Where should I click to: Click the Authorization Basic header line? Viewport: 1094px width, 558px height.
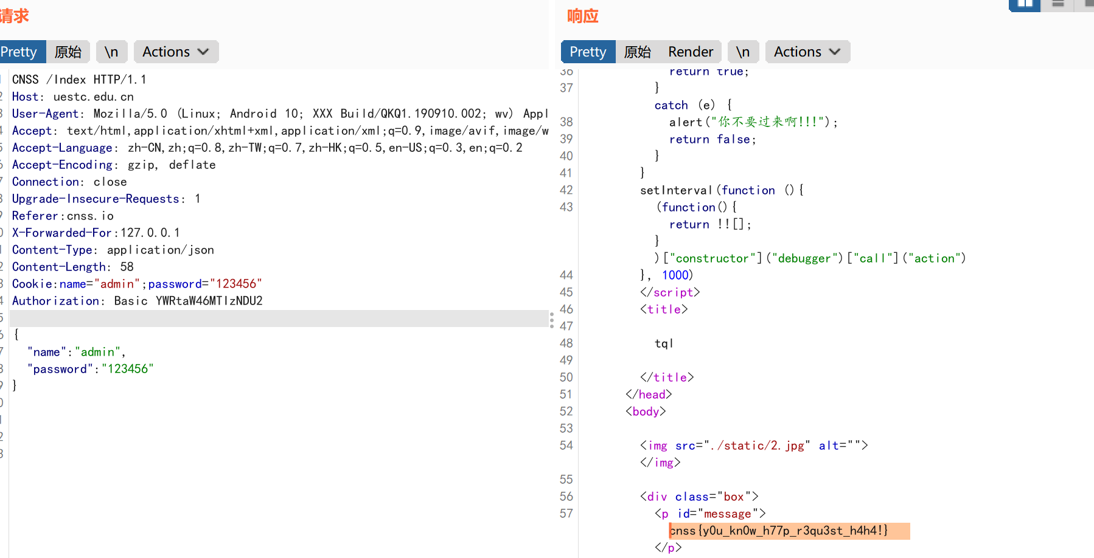click(x=138, y=301)
